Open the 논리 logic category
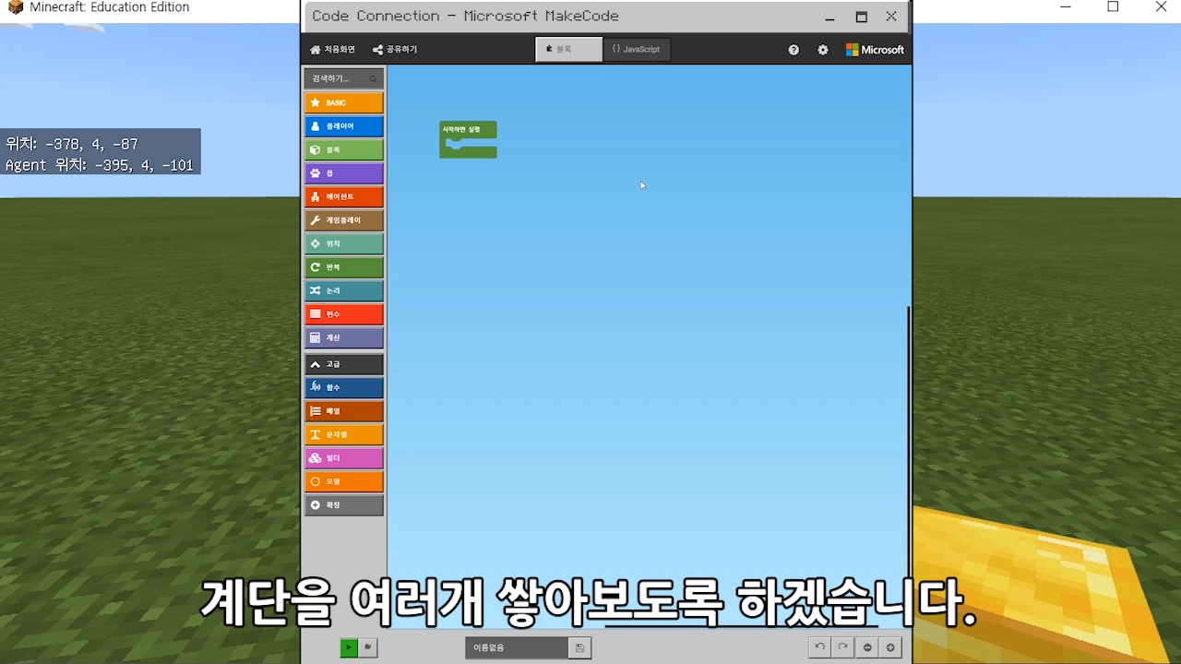 click(x=344, y=290)
